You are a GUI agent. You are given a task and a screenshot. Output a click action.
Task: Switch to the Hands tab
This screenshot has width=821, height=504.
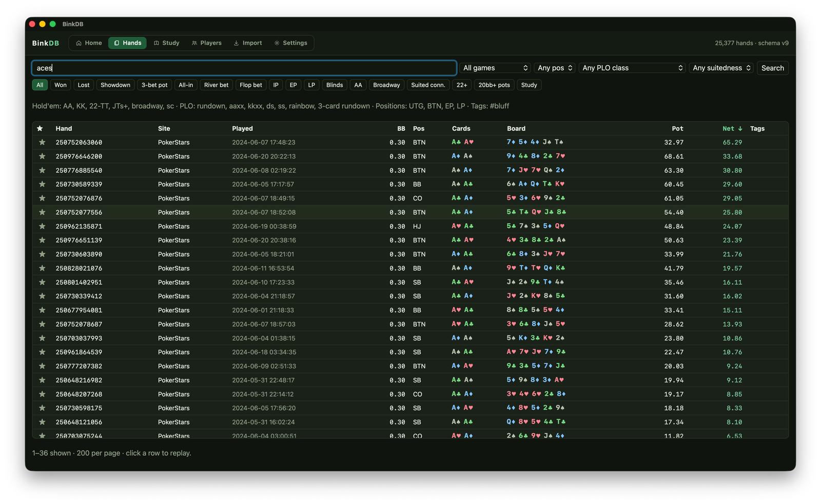127,43
